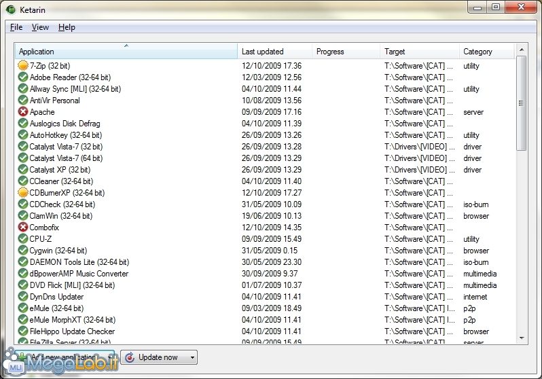Sort by the Last updated column header
The height and width of the screenshot is (379, 542).
275,51
